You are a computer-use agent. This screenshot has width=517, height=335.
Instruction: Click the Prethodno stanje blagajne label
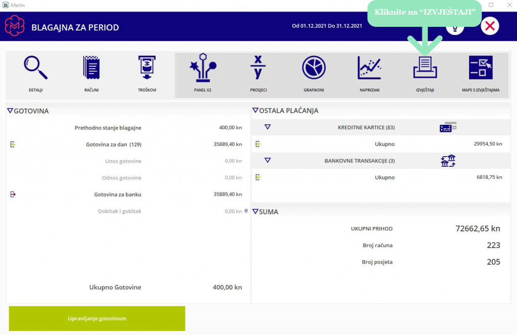[108, 128]
